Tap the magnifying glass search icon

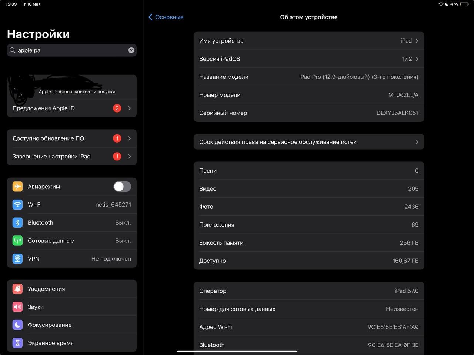[13, 50]
